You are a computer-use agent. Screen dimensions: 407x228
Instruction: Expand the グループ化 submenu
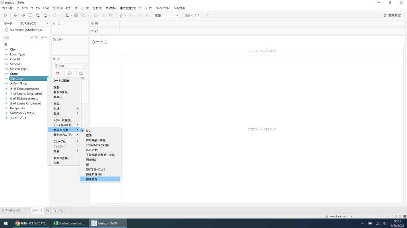coord(64,141)
